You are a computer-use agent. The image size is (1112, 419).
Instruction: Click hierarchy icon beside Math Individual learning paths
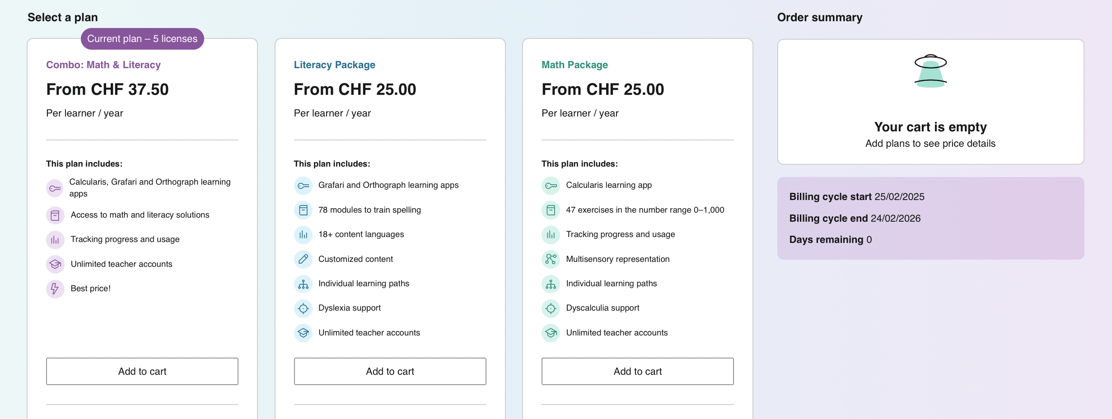click(551, 284)
